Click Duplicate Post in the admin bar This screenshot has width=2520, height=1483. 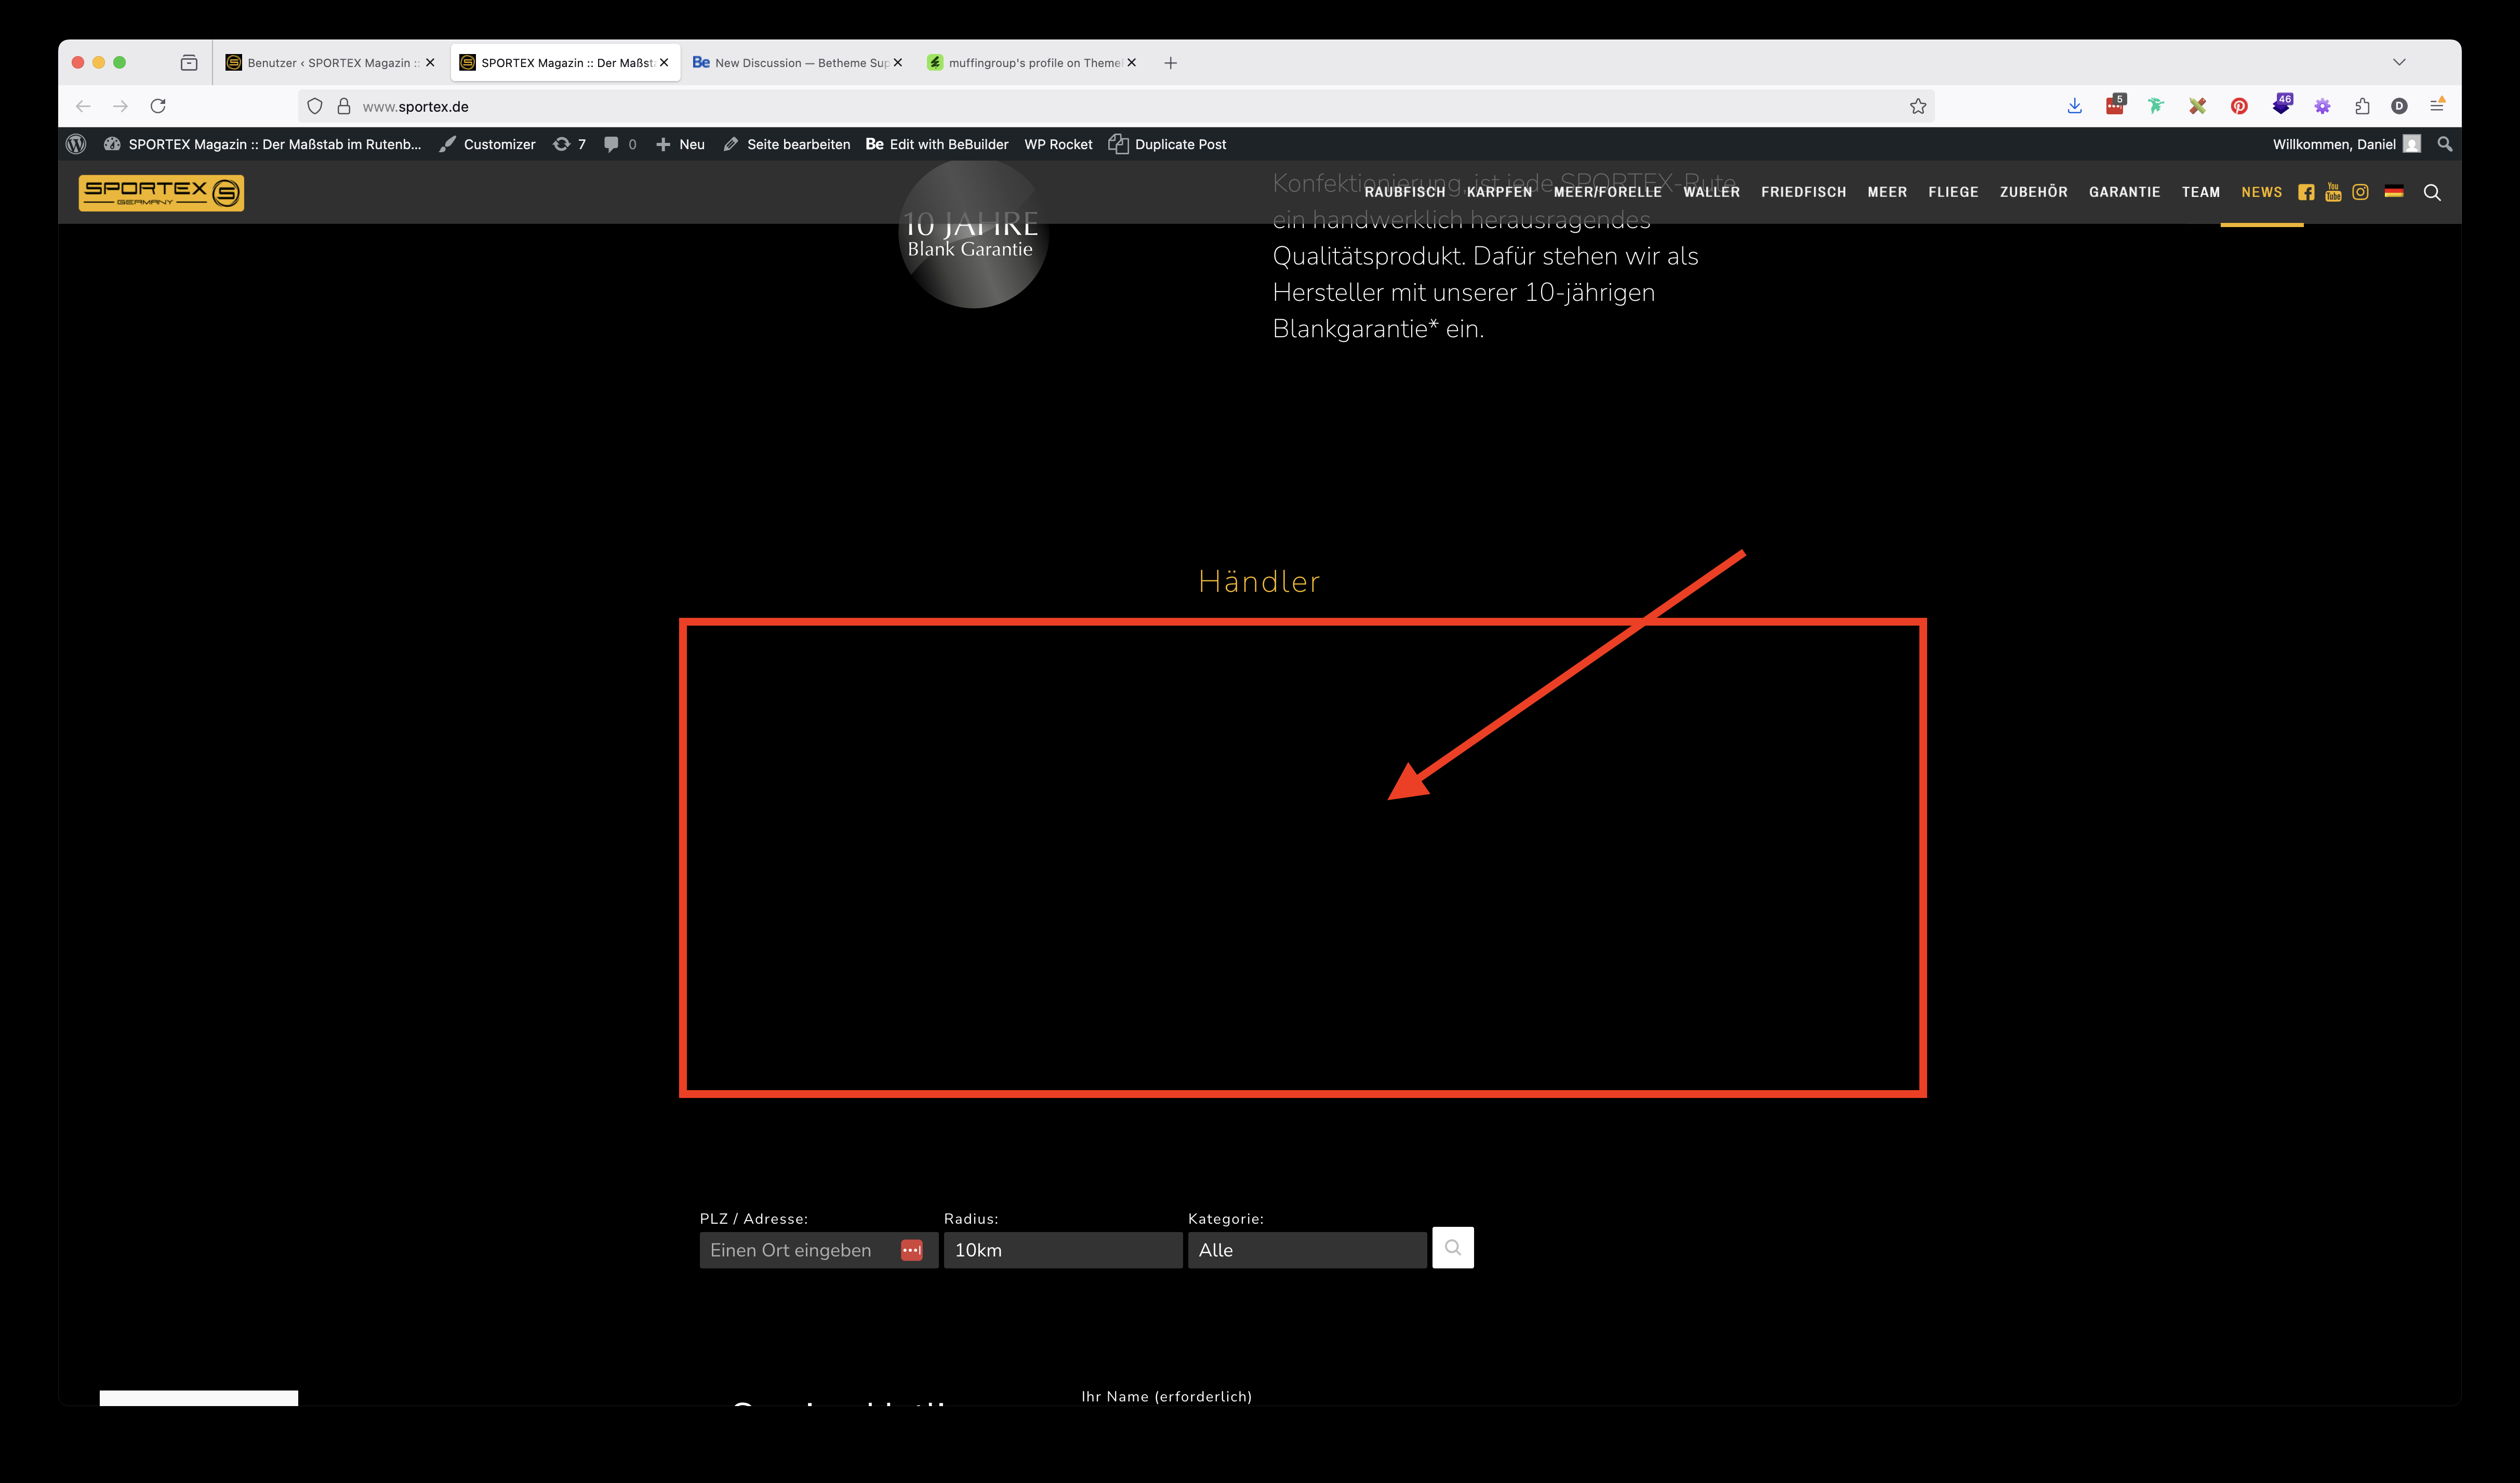click(x=1167, y=144)
